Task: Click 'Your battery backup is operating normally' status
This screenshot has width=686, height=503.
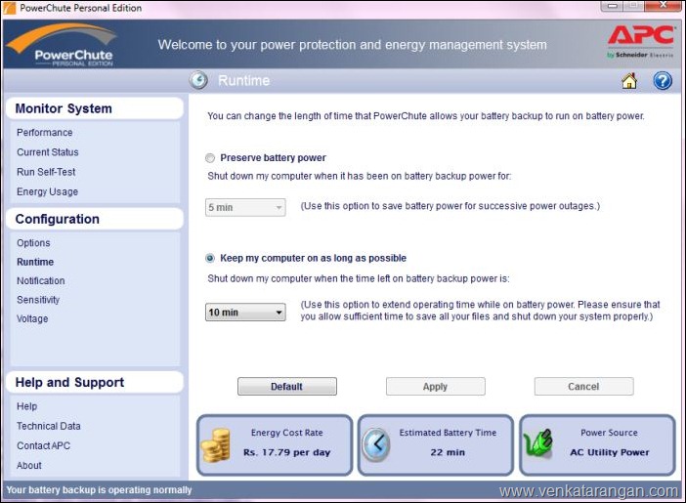Action: point(99,490)
